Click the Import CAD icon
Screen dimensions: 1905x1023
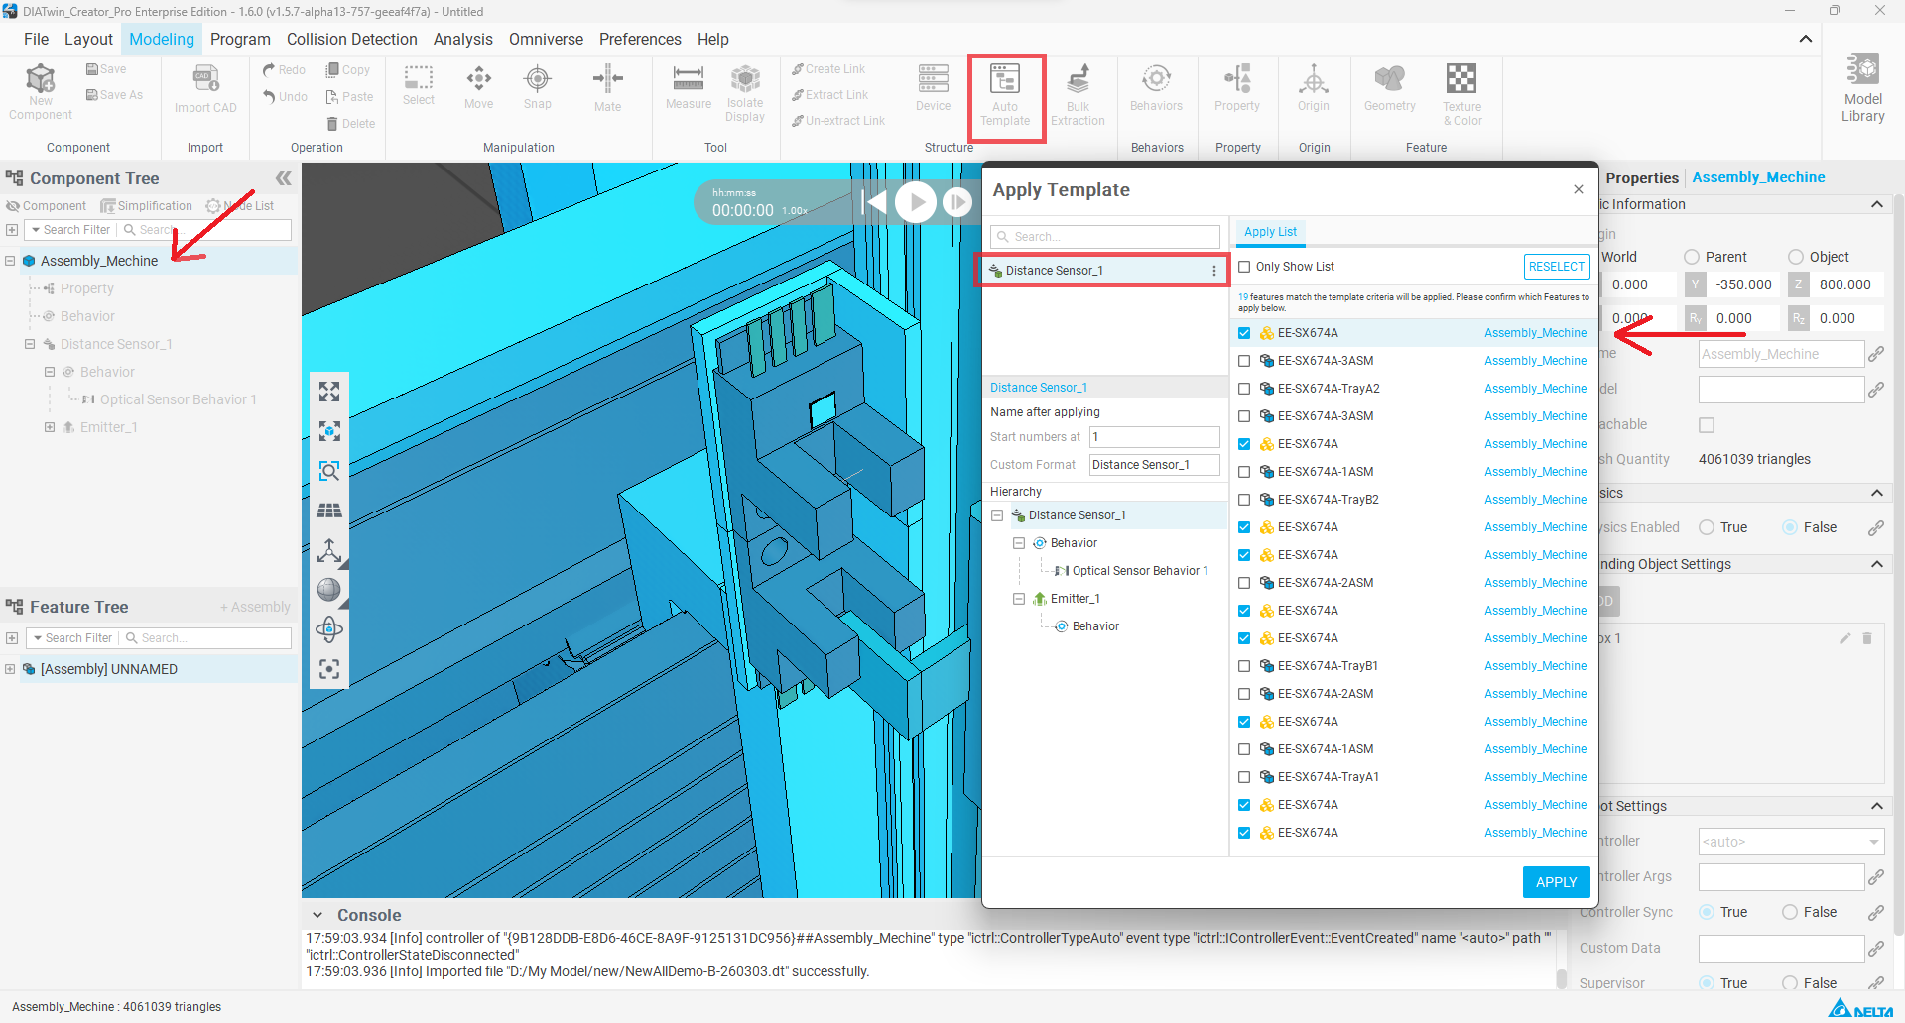coord(205,89)
